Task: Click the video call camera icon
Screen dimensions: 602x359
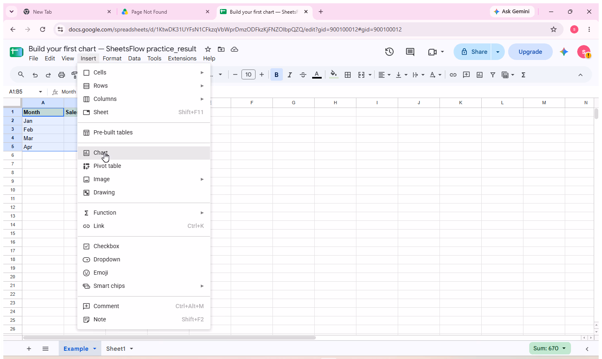Action: click(x=432, y=52)
